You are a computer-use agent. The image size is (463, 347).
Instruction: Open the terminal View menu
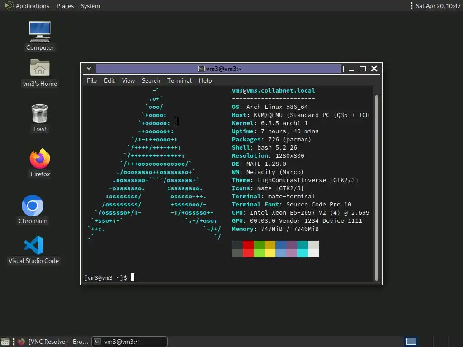point(128,80)
